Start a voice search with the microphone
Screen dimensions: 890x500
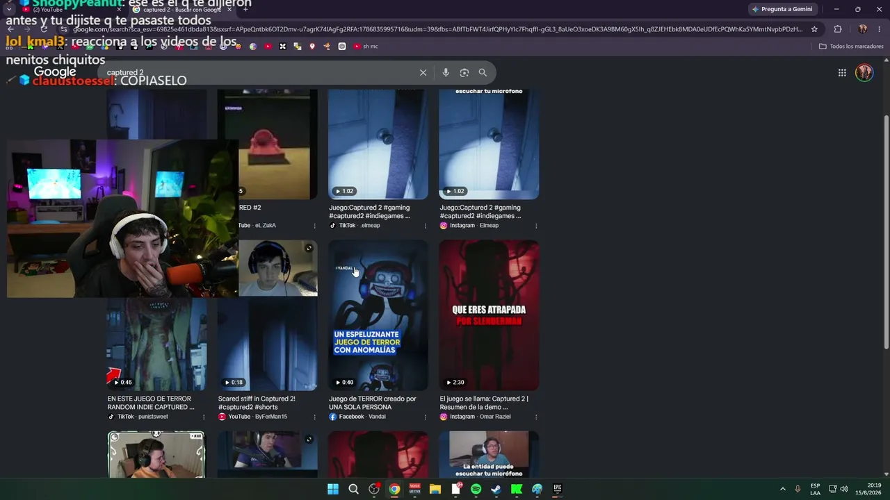tap(446, 72)
